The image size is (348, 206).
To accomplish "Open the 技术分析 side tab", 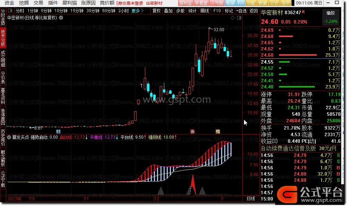I will [x=3, y=38].
